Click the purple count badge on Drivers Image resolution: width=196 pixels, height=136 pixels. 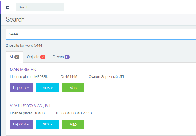[67, 57]
